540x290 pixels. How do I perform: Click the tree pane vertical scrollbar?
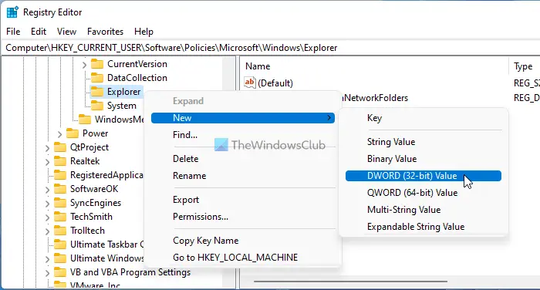[228, 74]
